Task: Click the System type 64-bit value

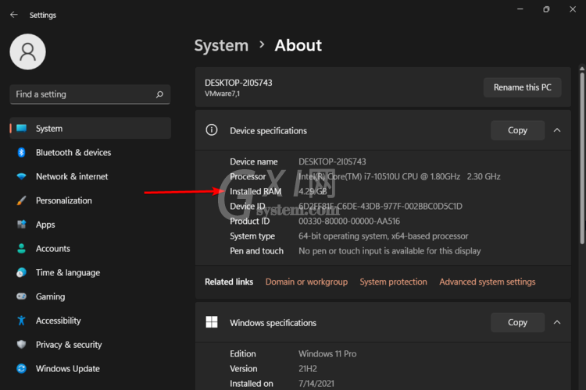Action: tap(383, 236)
